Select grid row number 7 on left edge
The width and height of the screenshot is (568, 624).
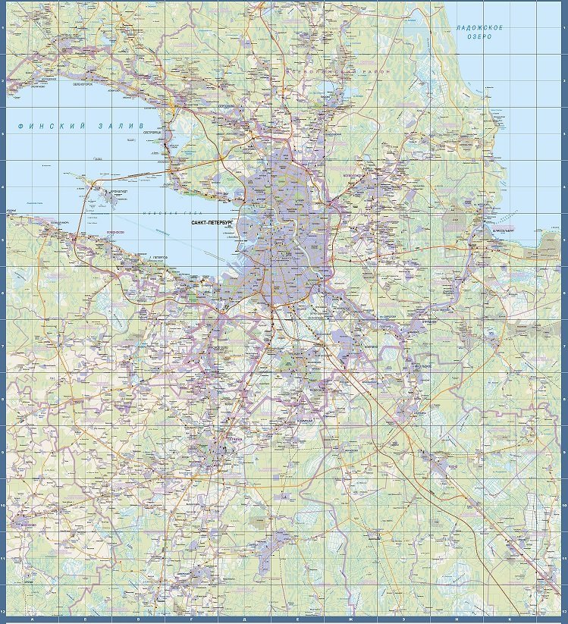coord(4,346)
